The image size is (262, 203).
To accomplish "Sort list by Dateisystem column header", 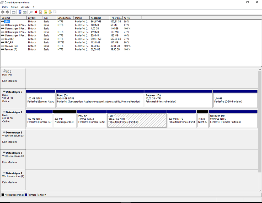I will pyautogui.click(x=65, y=18).
